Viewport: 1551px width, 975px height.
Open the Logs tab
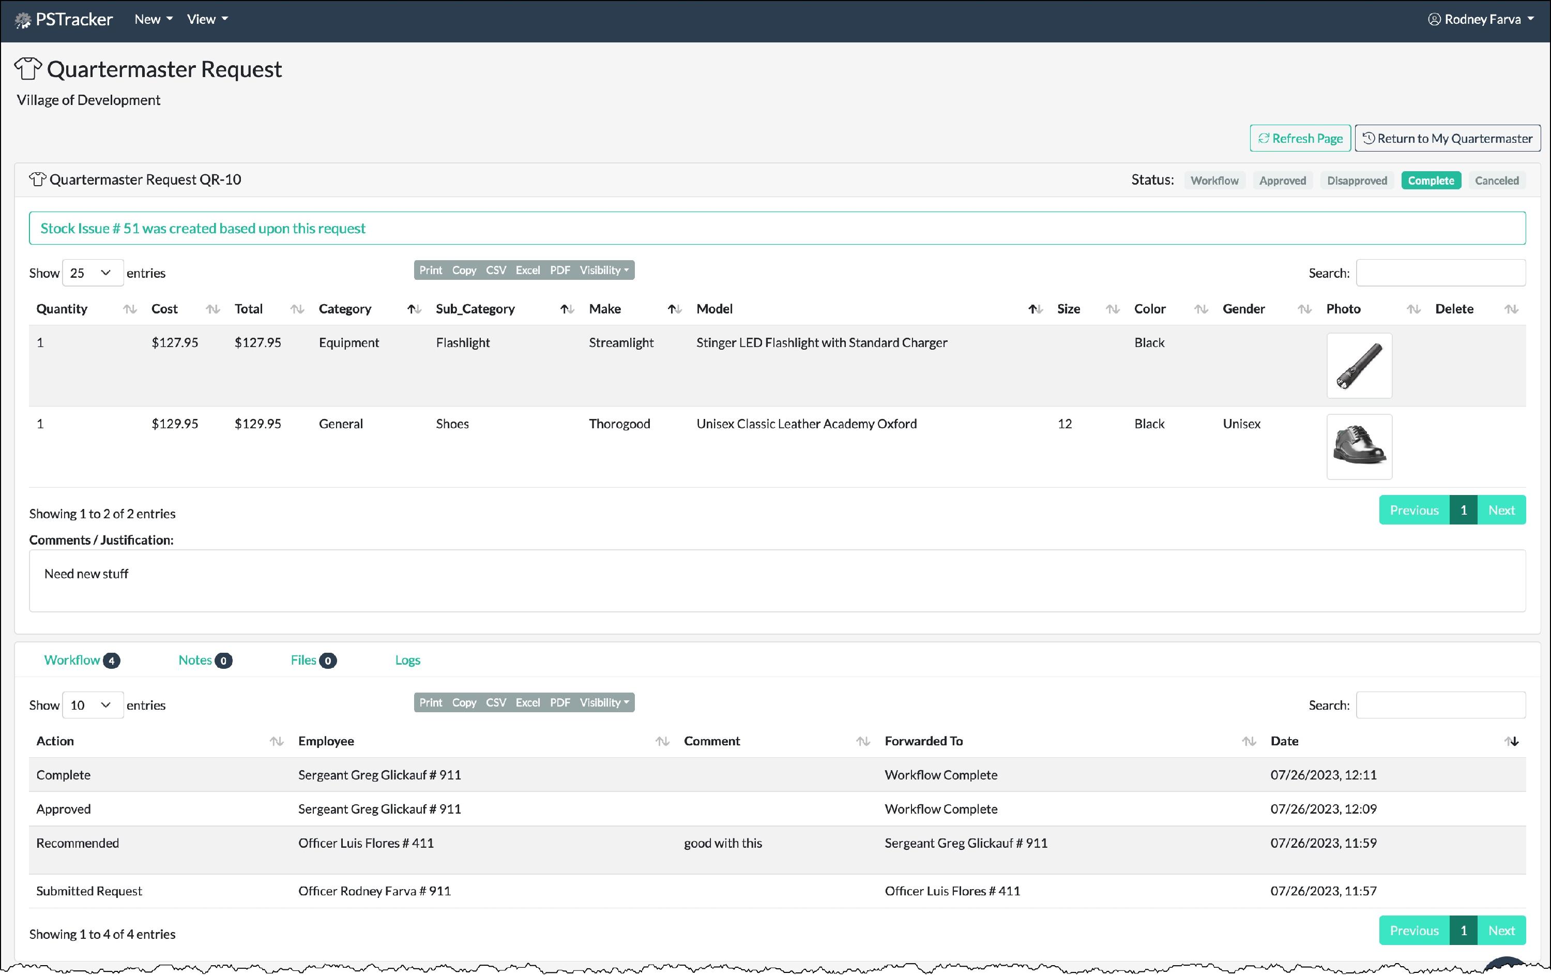coord(407,660)
